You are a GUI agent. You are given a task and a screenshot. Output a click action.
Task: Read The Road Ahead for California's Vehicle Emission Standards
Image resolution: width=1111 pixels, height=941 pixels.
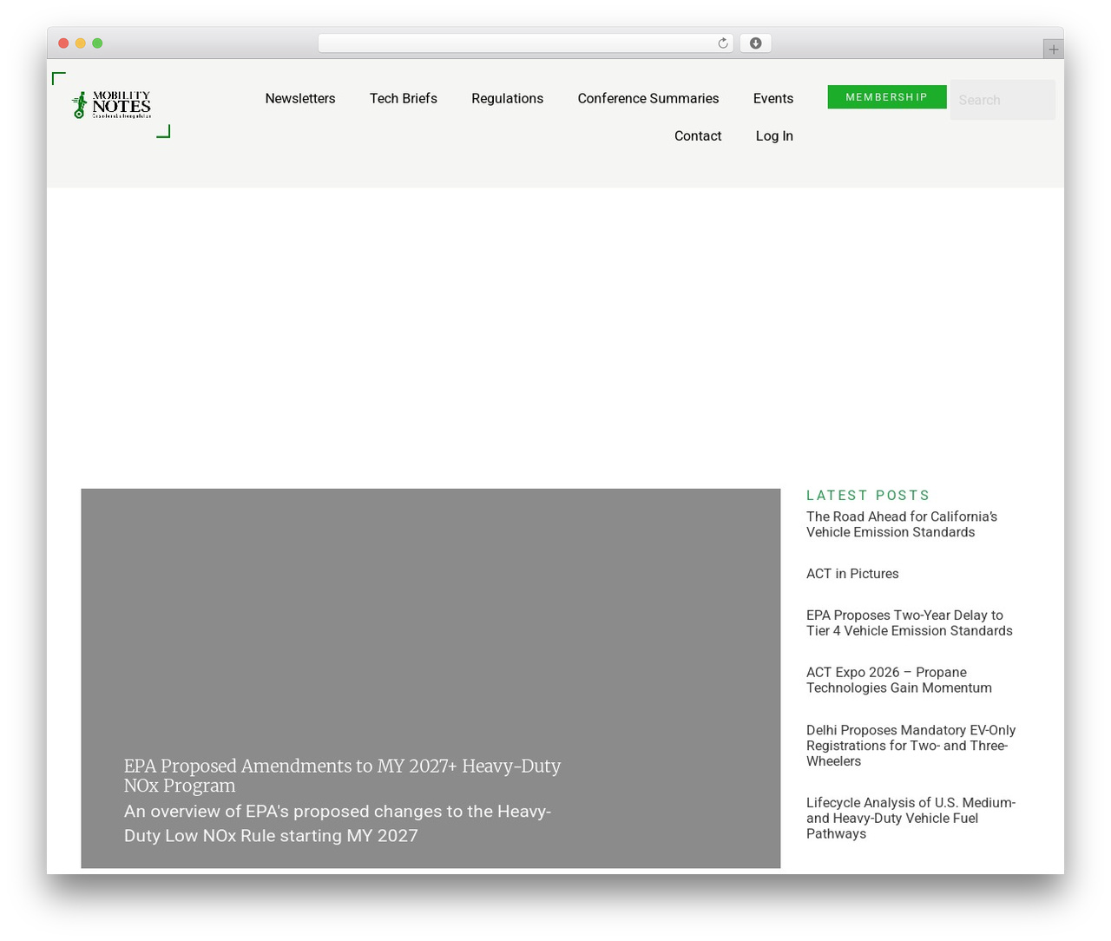pyautogui.click(x=902, y=524)
